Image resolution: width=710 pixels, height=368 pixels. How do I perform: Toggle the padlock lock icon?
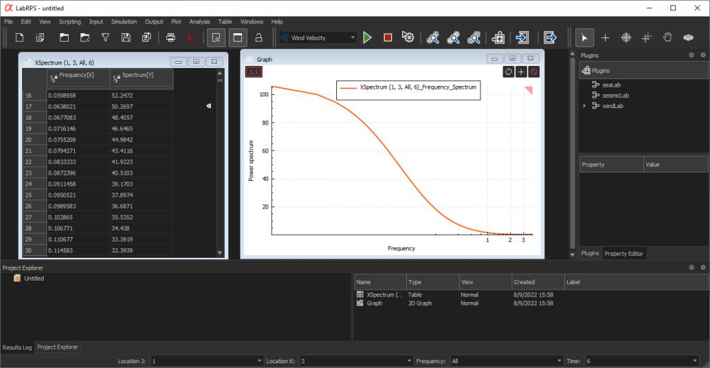pyautogui.click(x=259, y=37)
